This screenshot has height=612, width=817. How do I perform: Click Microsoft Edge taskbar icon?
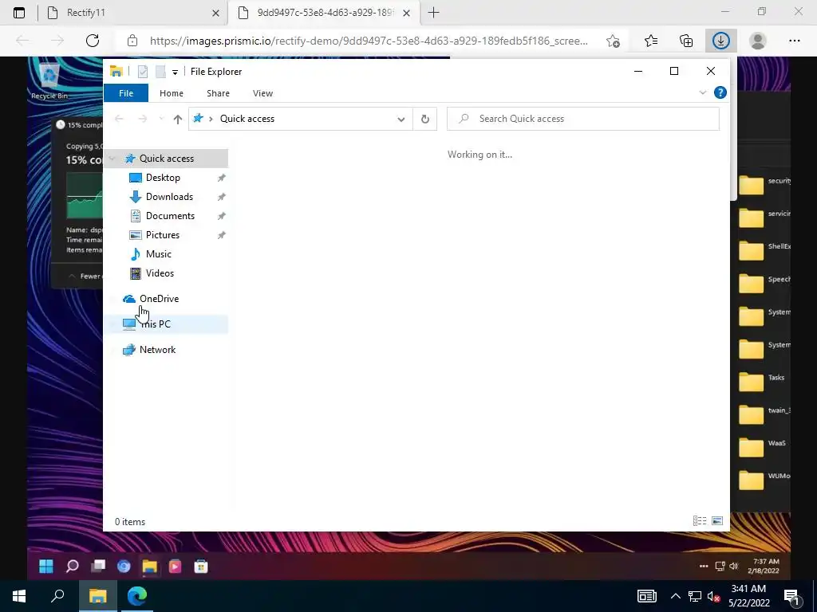coord(137,596)
